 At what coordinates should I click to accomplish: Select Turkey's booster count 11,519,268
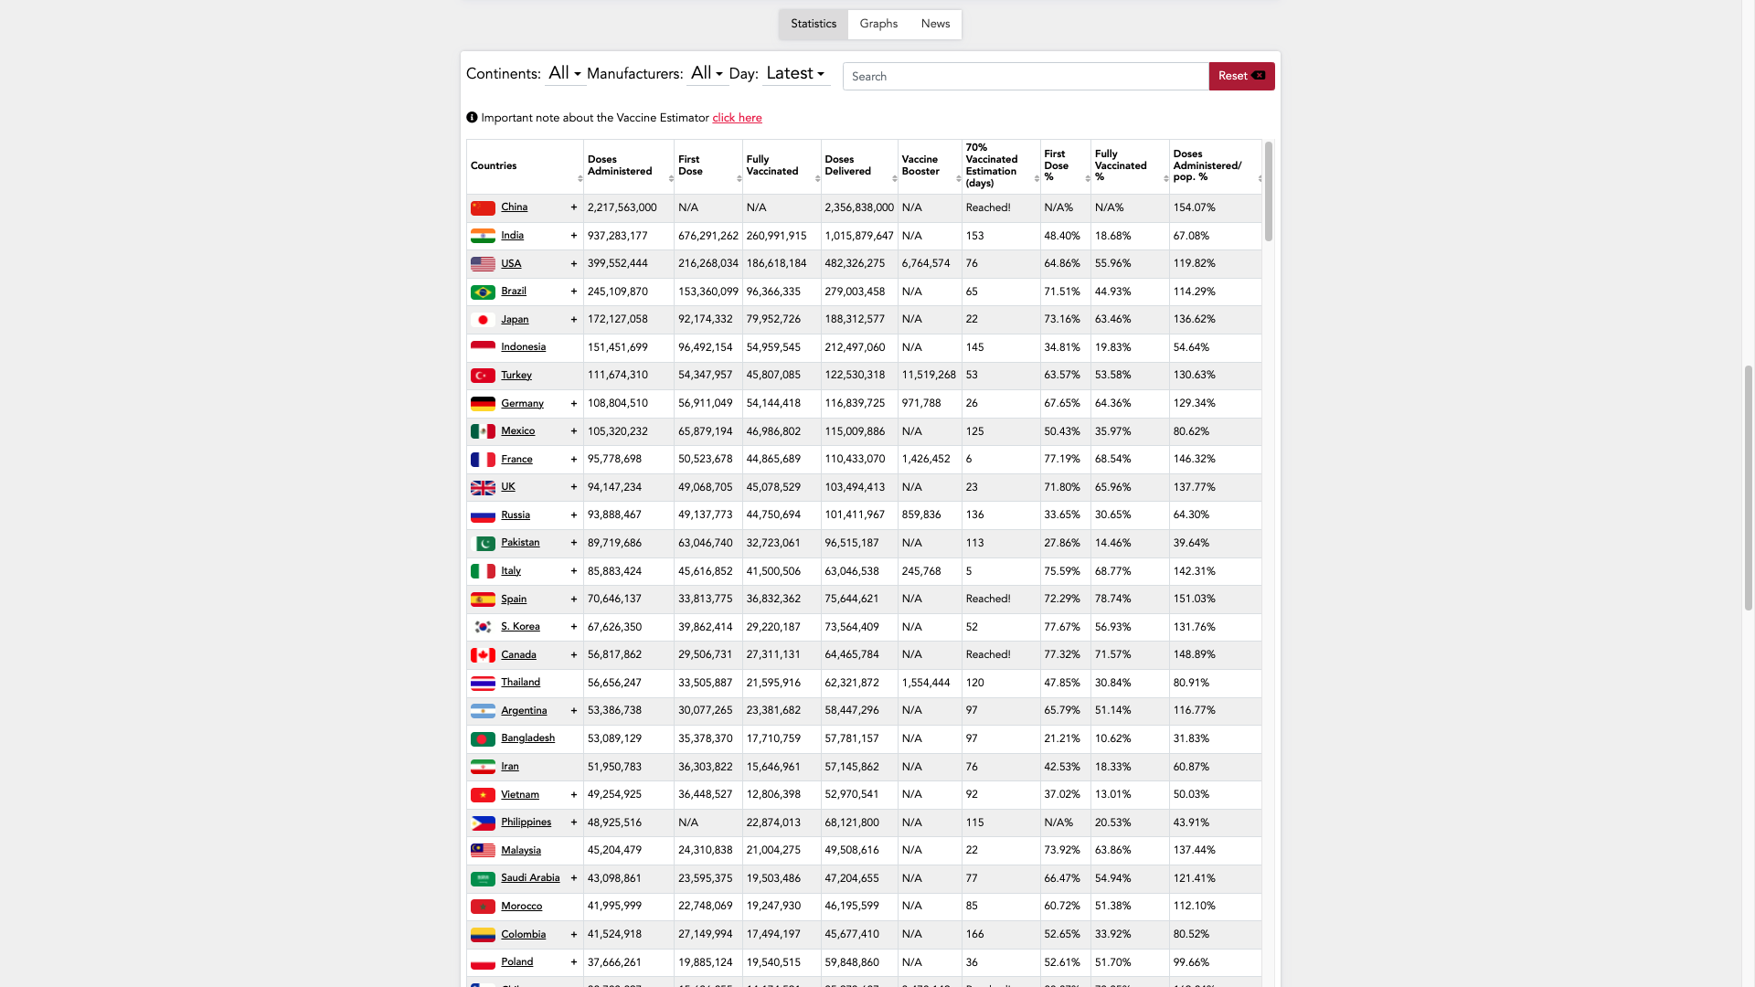pos(929,376)
